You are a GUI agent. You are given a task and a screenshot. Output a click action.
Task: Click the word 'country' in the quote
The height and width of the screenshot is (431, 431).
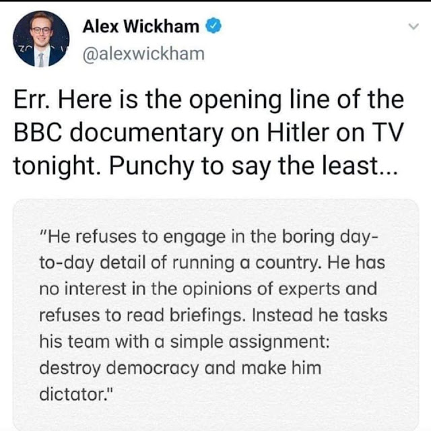tap(288, 264)
